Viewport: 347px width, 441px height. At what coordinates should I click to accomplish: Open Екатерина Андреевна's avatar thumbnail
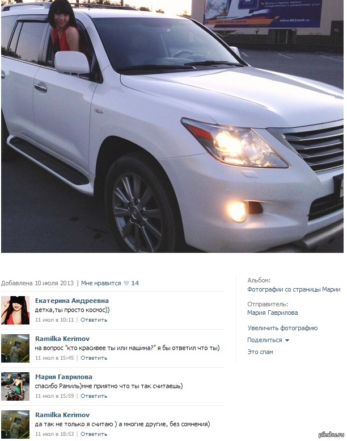[x=15, y=310]
